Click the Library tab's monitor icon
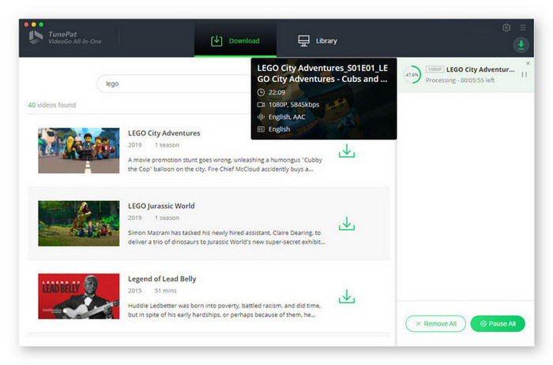The width and height of the screenshot is (553, 365). point(303,41)
